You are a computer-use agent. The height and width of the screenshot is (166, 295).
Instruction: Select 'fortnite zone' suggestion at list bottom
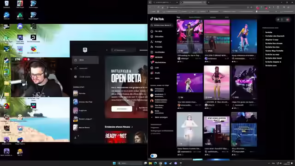pos(271,65)
